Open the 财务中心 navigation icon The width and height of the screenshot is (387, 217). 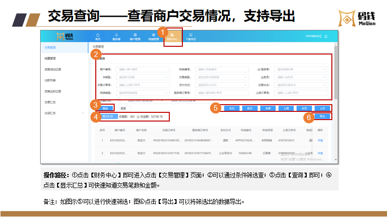pyautogui.click(x=172, y=36)
